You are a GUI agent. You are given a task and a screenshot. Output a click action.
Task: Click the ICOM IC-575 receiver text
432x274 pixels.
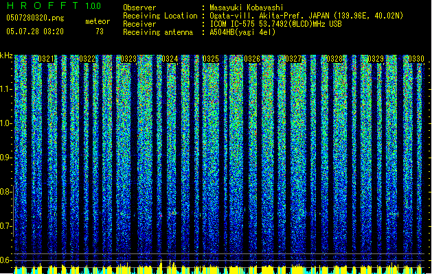tap(275, 24)
